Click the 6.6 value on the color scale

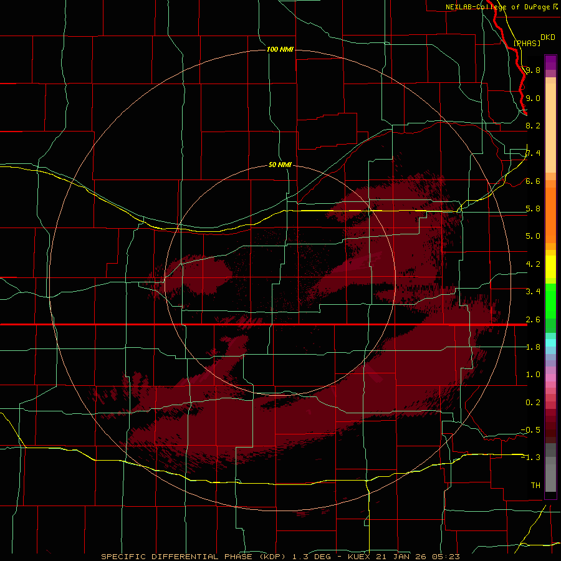click(x=533, y=181)
